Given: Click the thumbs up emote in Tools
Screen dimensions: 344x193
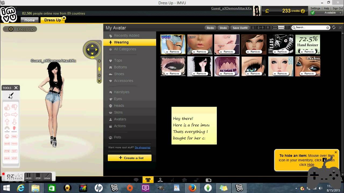Looking at the screenshot, I should pos(7,107).
